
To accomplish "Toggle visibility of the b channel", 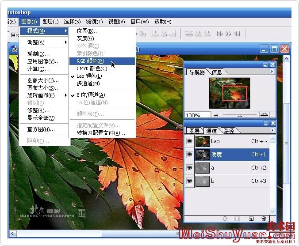I will tap(189, 181).
